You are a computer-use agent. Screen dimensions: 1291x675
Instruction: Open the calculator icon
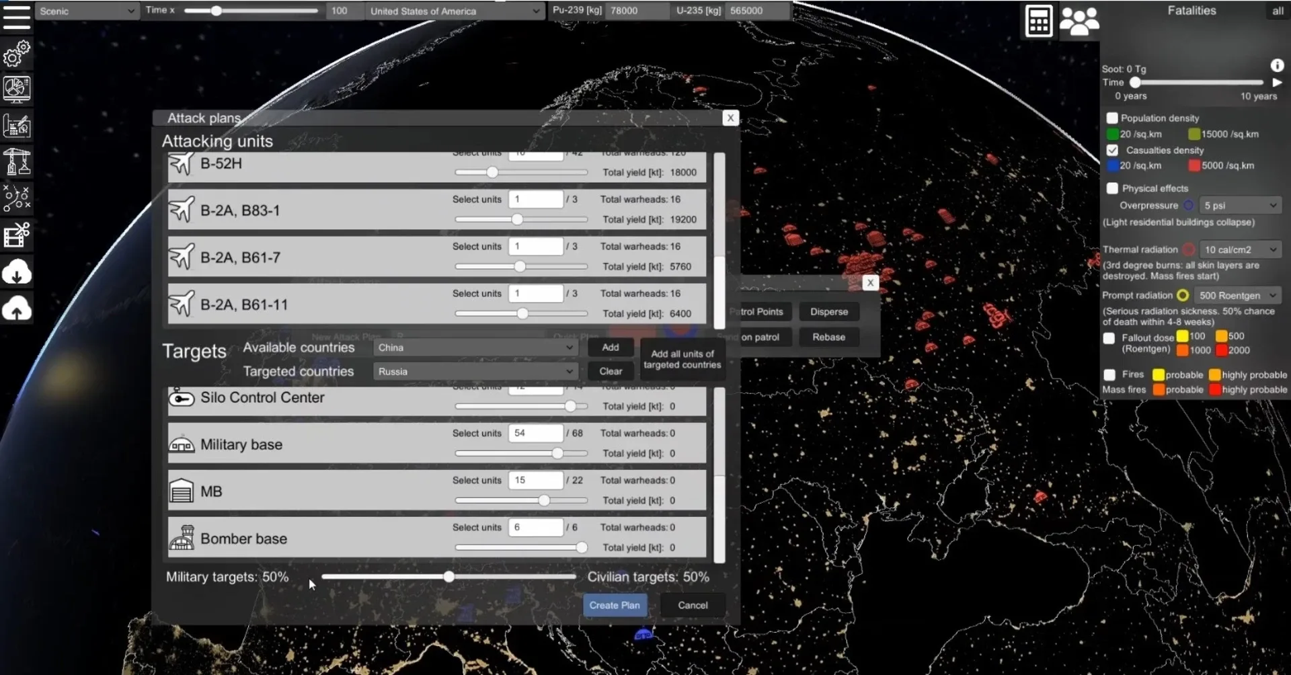click(x=1038, y=22)
